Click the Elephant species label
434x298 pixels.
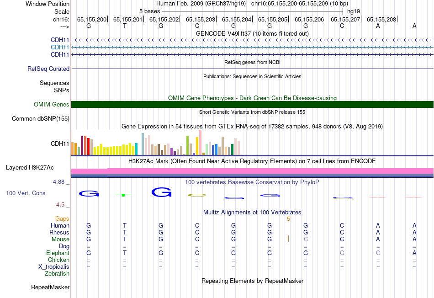tap(58, 253)
